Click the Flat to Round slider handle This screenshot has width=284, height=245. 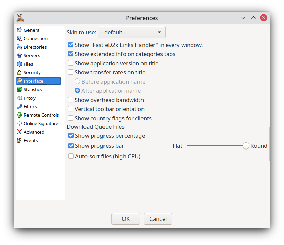coord(246,146)
